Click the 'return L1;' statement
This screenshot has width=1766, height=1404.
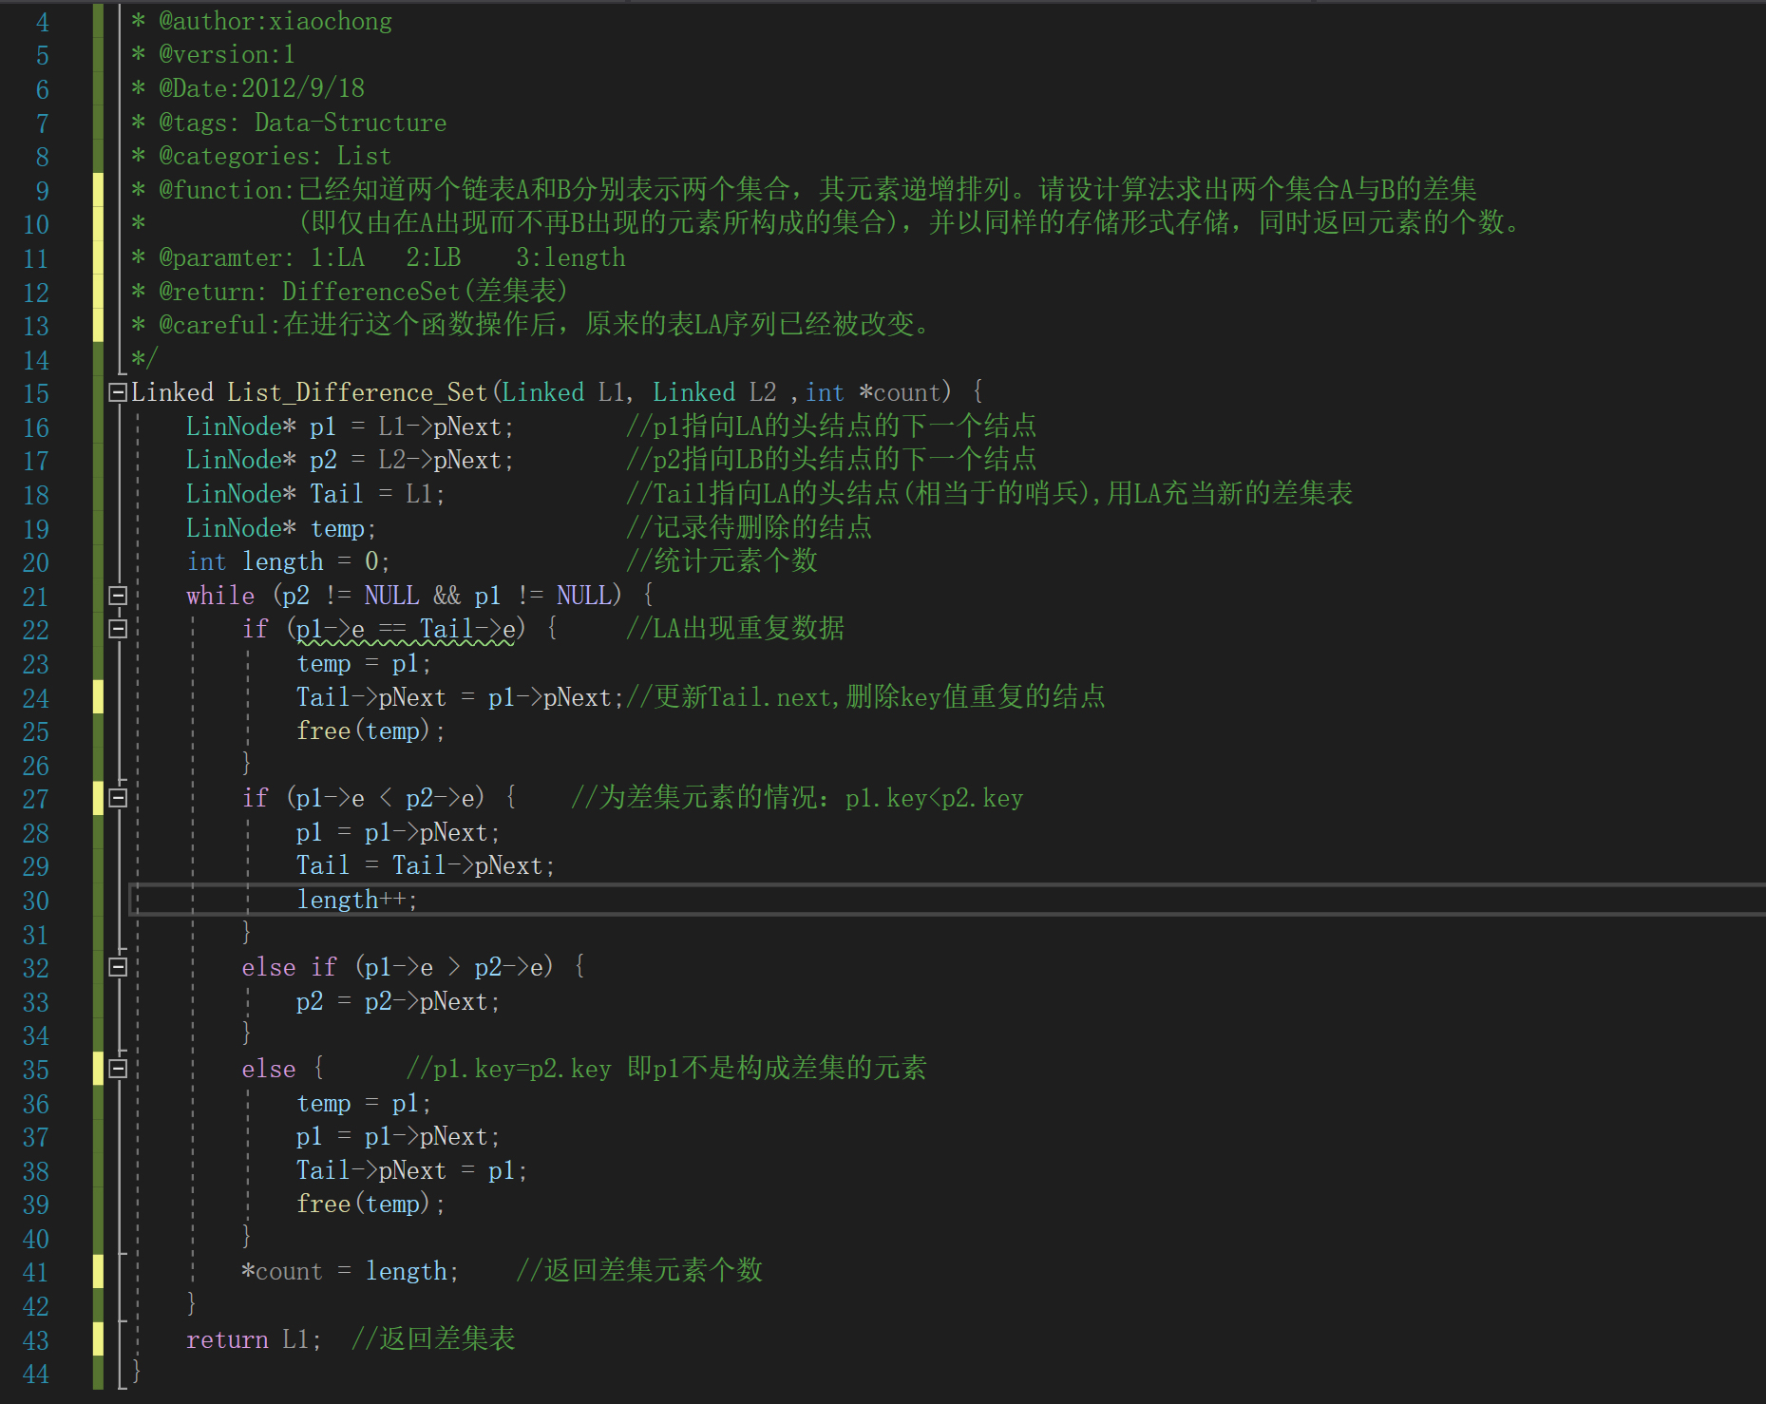click(255, 1339)
